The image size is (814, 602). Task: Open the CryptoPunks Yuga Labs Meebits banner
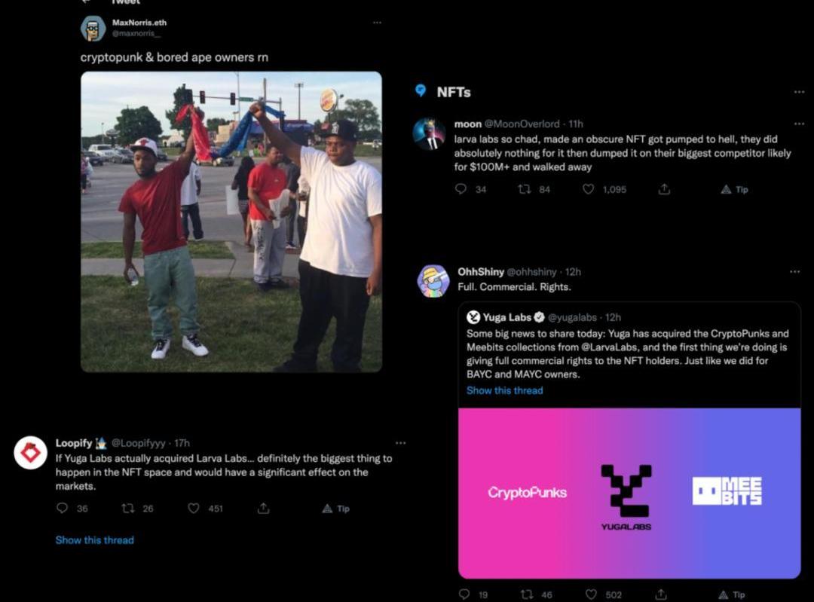(629, 493)
